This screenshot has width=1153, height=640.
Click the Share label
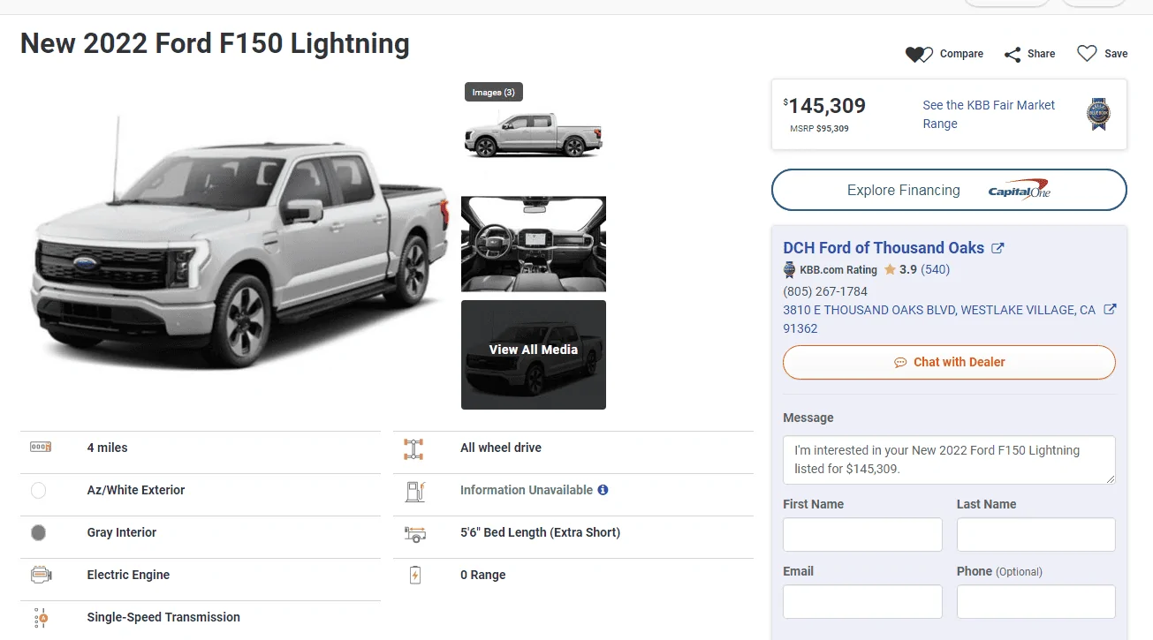(x=1042, y=54)
